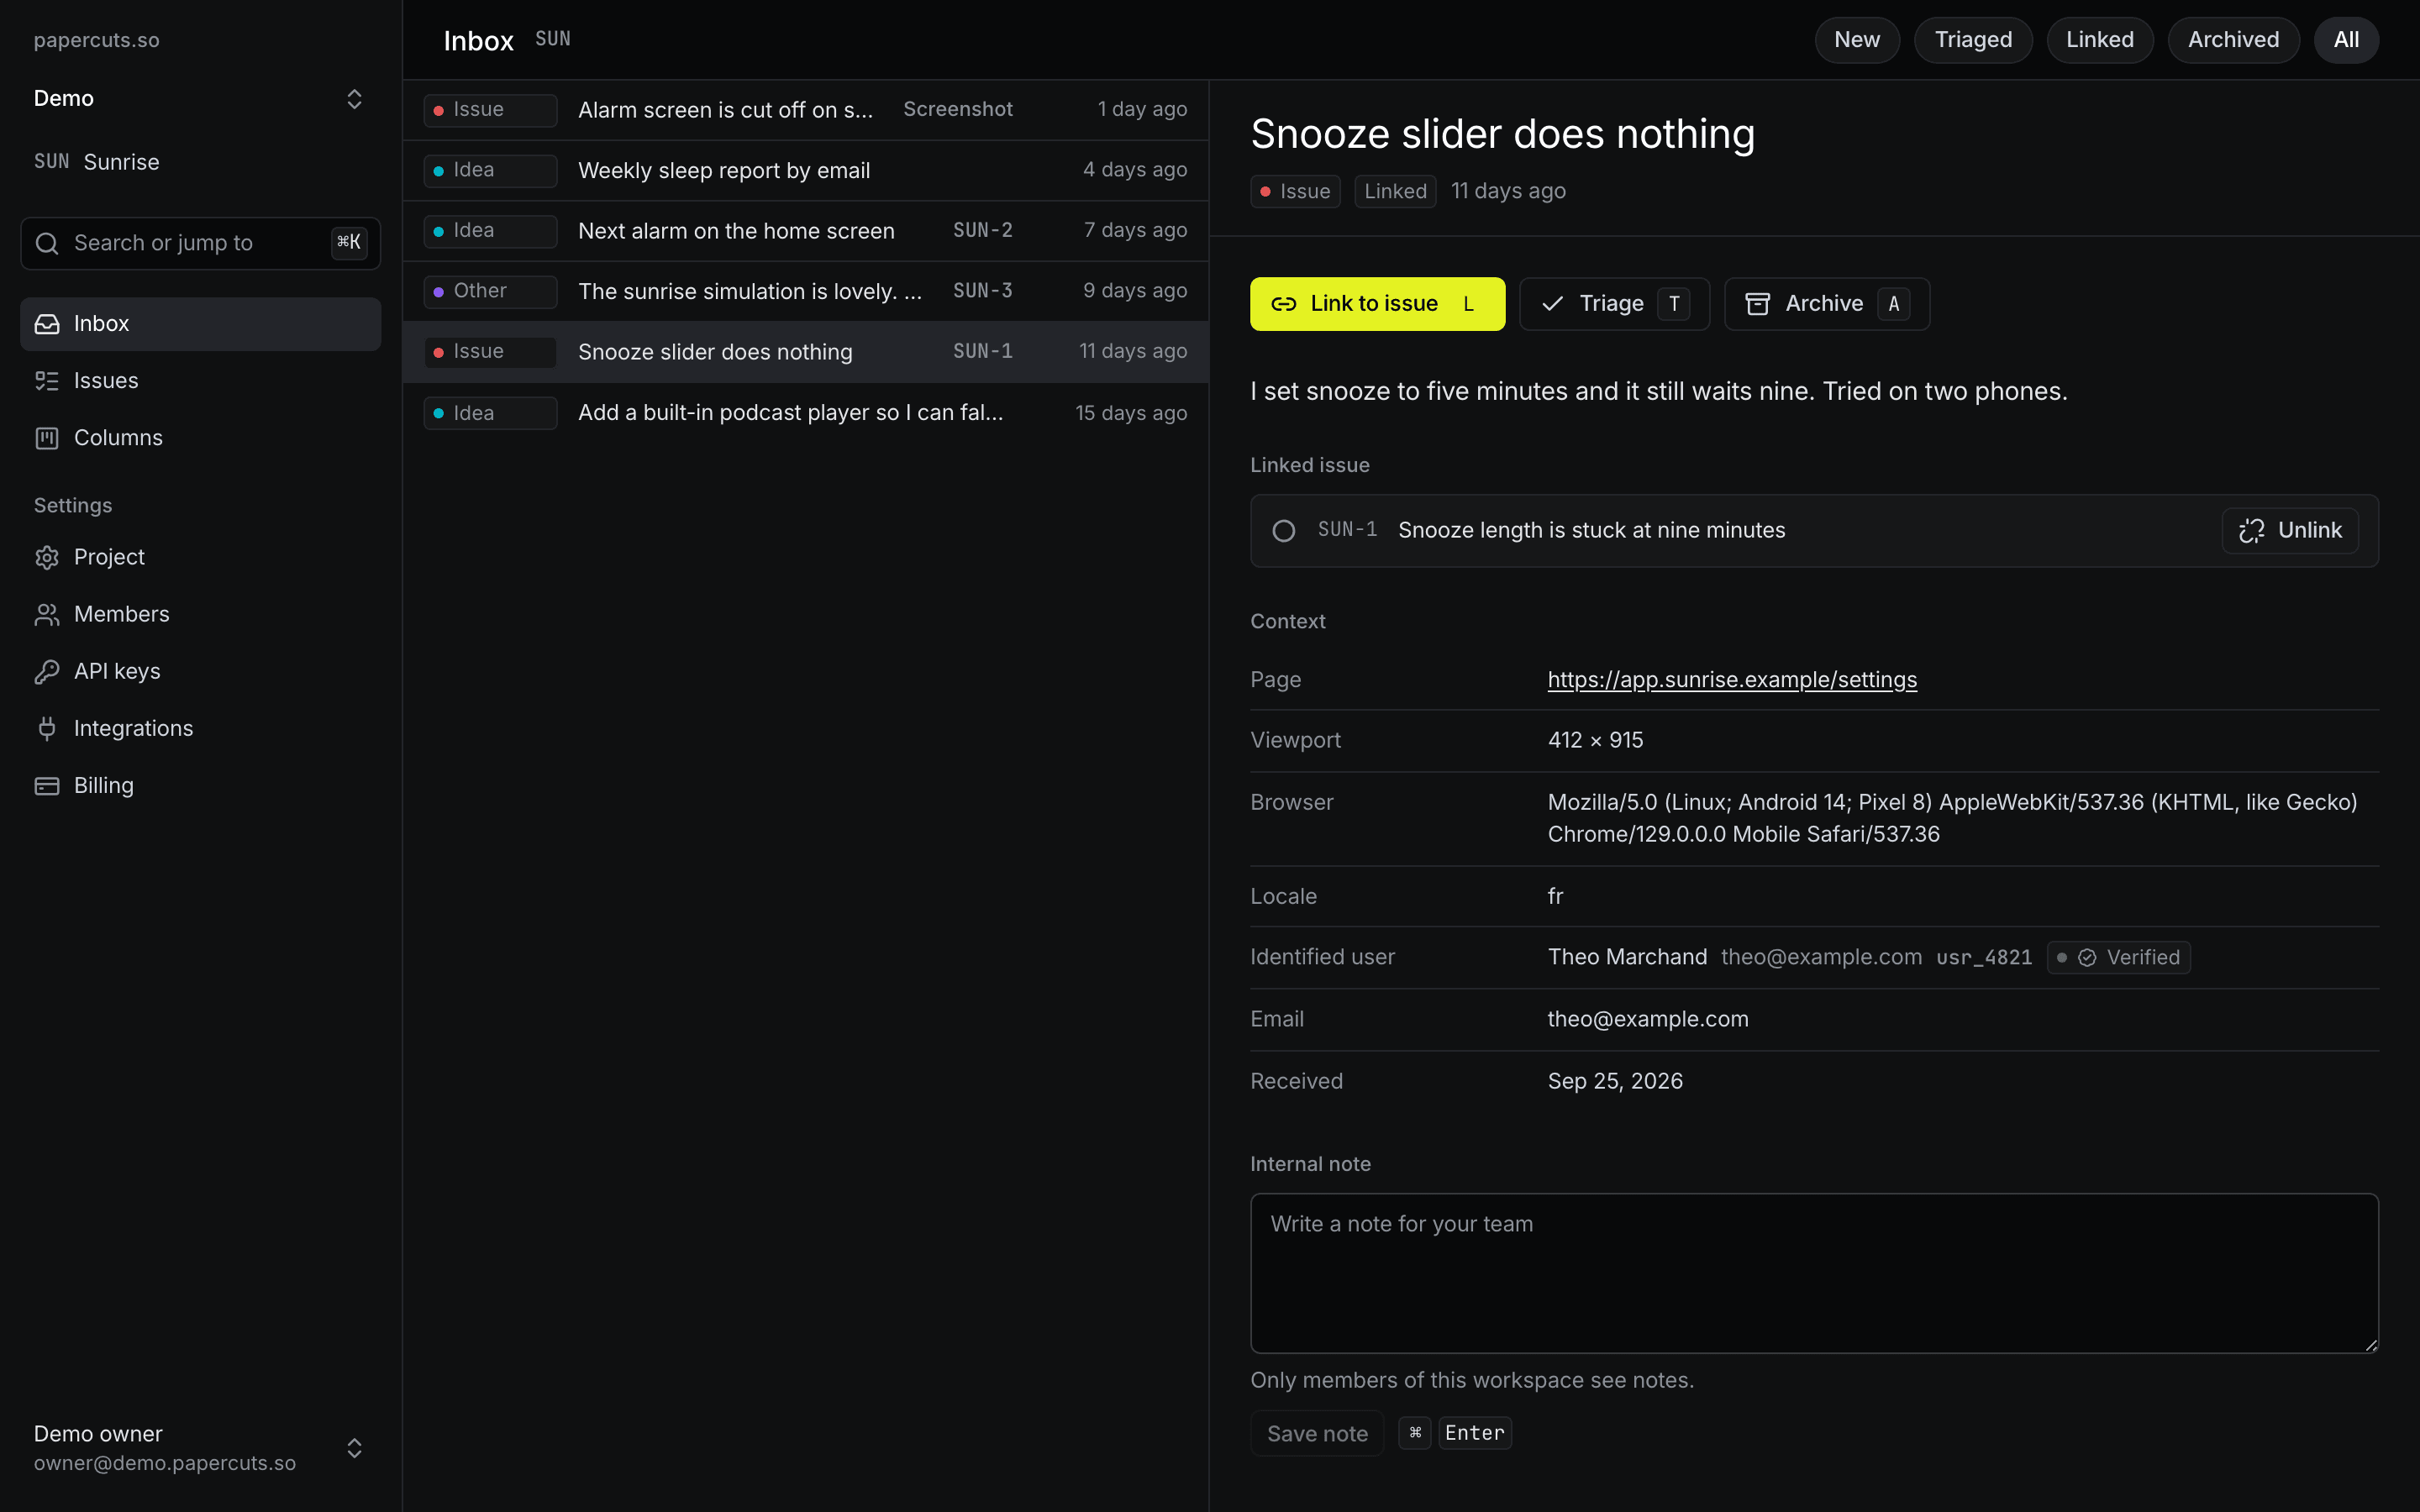Click the Triage button

pos(1614,304)
